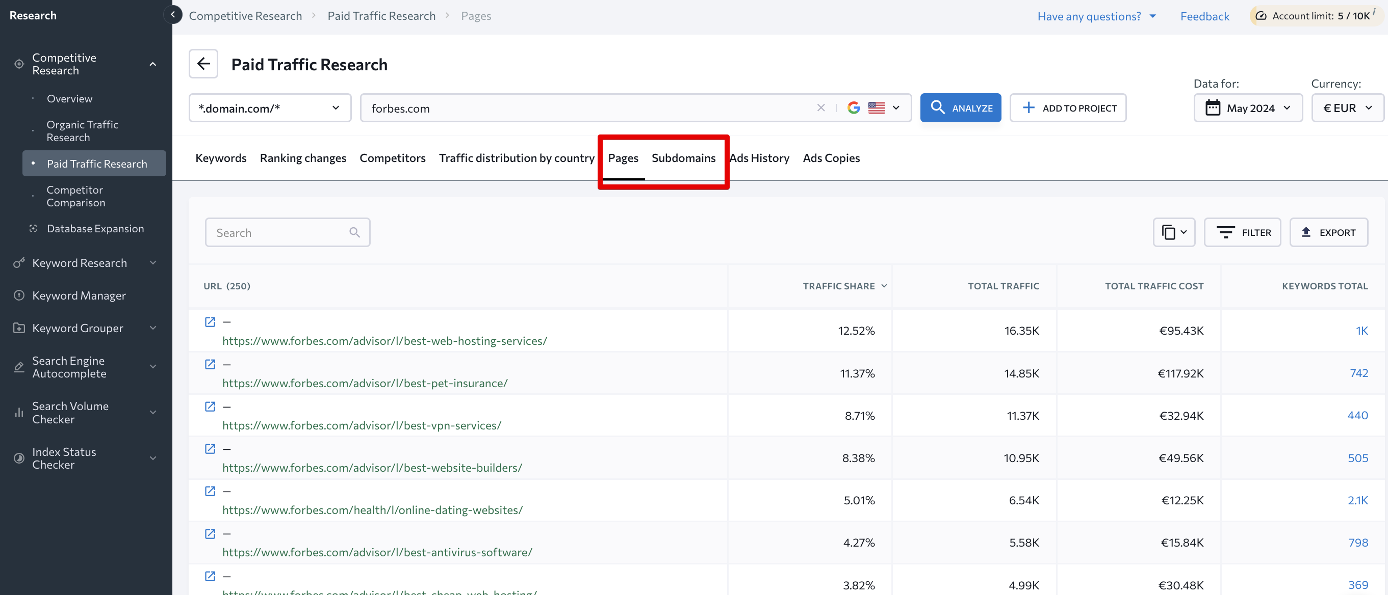The image size is (1388, 595).
Task: Open the Ads Copies tab
Action: 831,158
